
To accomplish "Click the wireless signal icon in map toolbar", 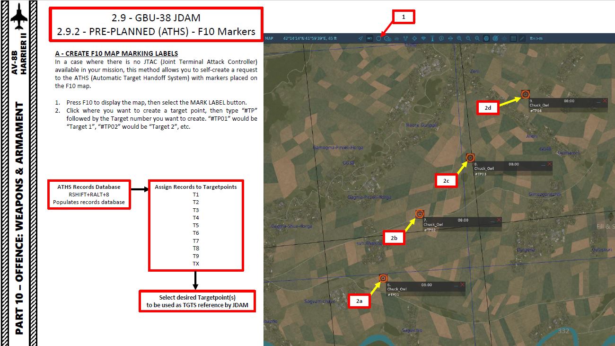I will 423,38.
